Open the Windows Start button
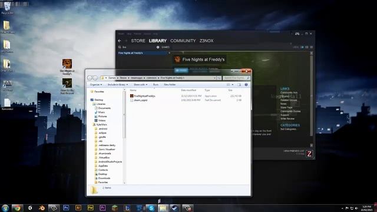 (5, 208)
